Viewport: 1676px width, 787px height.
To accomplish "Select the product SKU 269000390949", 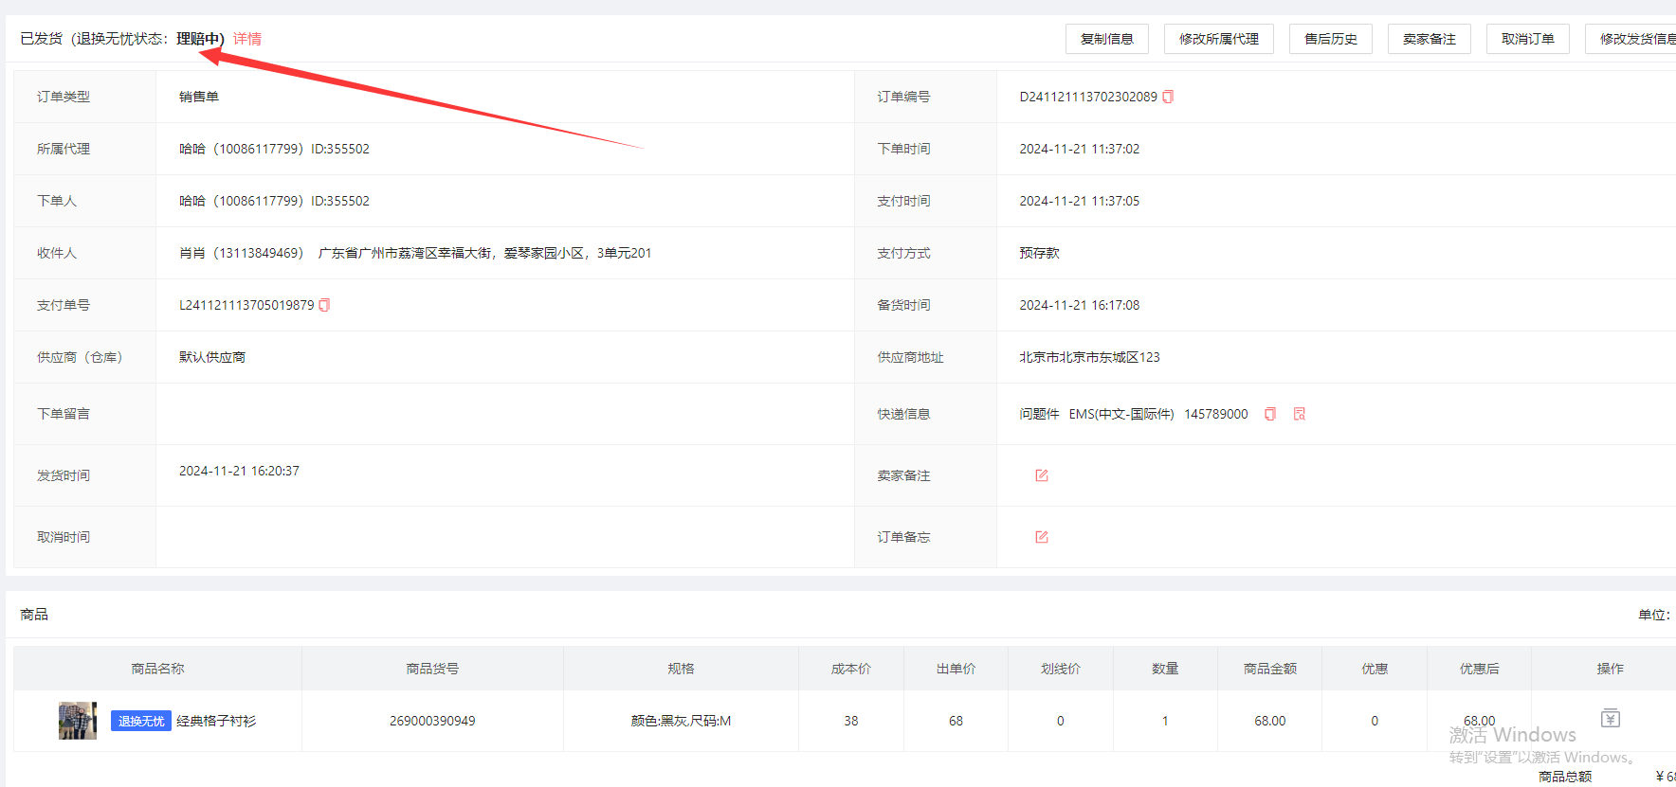I will (x=432, y=721).
